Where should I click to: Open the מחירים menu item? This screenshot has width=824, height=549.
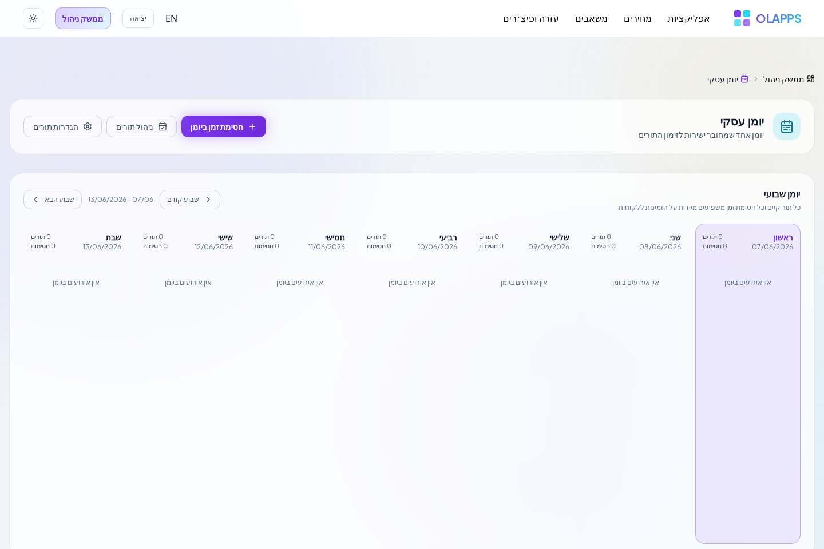coord(637,18)
